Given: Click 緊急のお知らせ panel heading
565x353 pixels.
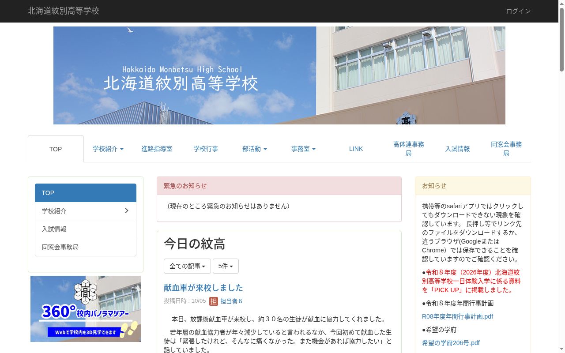Looking at the screenshot, I should [x=279, y=186].
